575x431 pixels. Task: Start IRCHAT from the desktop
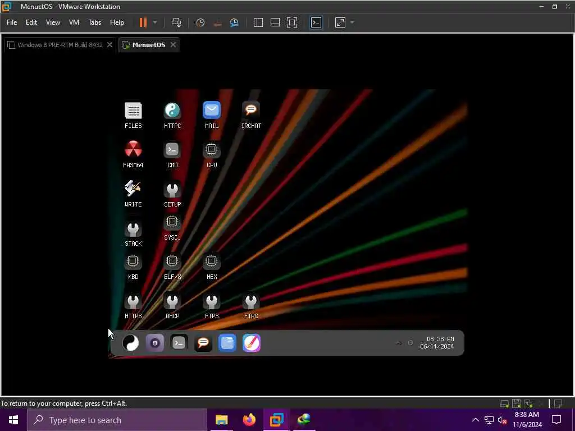pyautogui.click(x=251, y=115)
